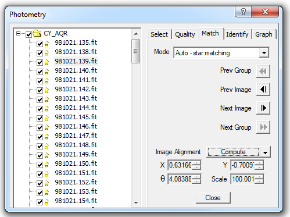
Task: Select the 981021.154.fit file name
Action: tap(76, 201)
